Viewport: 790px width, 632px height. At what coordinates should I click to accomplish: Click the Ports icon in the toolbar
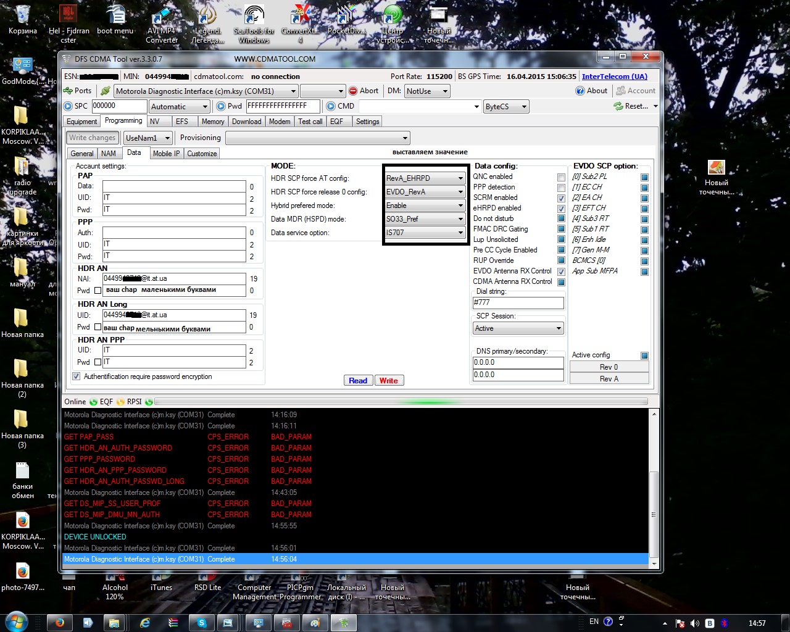coord(68,91)
